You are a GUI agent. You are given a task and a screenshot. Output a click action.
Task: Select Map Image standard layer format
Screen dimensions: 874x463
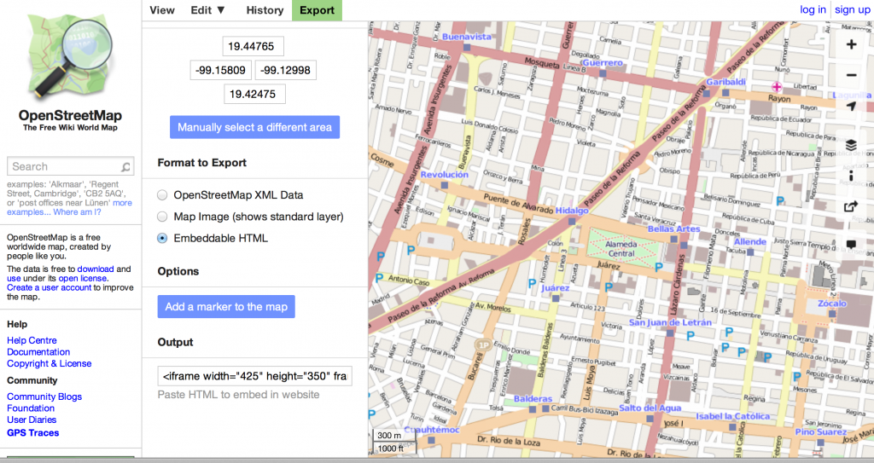(162, 217)
